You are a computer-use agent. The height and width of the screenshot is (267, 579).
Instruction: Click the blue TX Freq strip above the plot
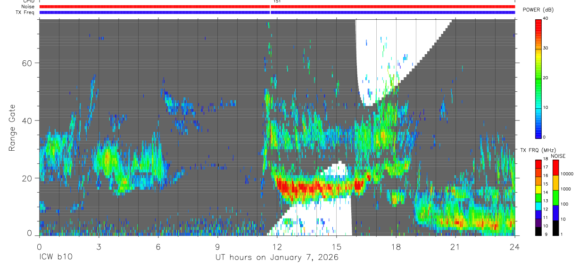pos(277,12)
